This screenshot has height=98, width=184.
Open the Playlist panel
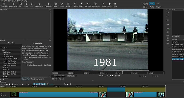coord(68,5)
